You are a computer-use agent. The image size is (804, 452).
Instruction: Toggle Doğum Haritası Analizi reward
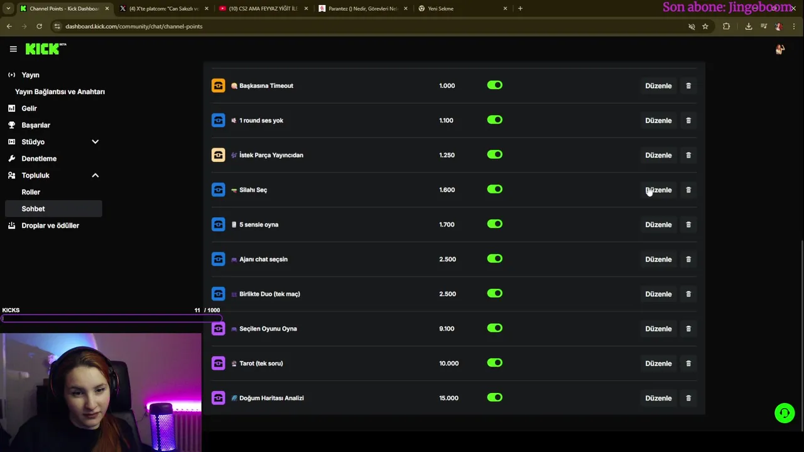click(x=495, y=397)
